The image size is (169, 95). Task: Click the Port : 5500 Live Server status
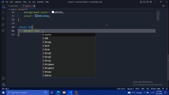[156, 89]
